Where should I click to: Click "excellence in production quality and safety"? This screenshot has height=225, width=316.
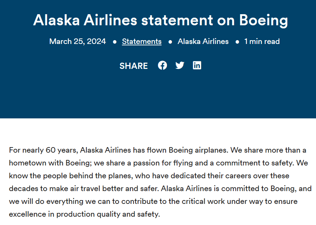(x=84, y=214)
